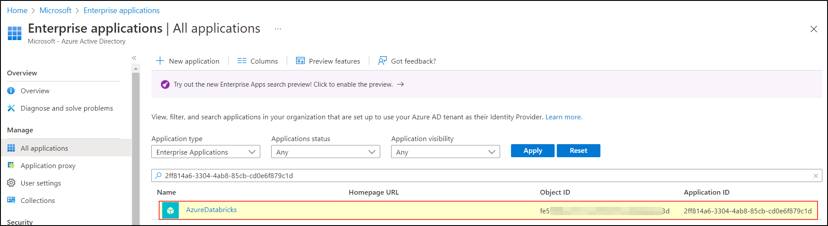
Task: Go to User settings
Action: tap(41, 183)
